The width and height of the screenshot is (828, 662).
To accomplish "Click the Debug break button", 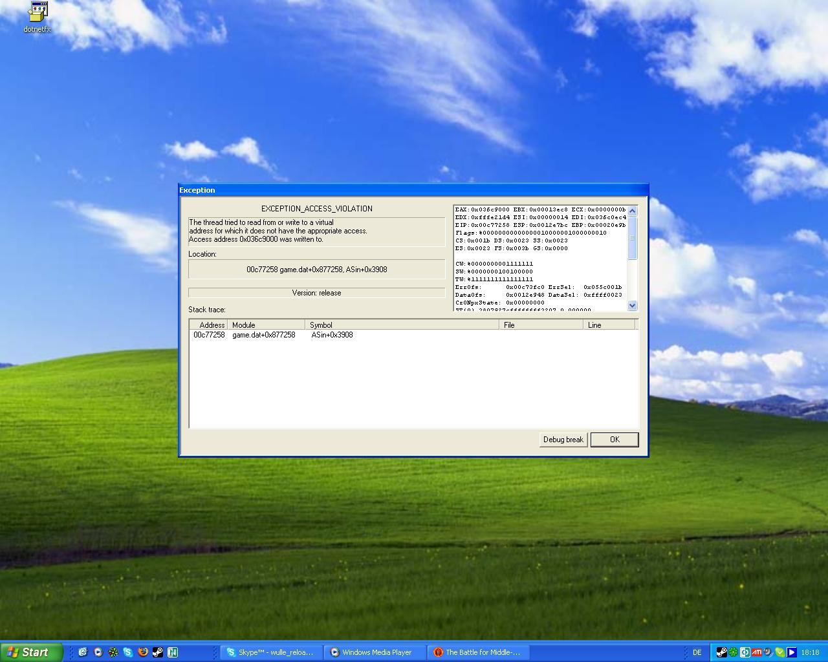I will tap(563, 440).
